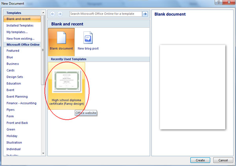Click the blank document preview page

click(192, 87)
